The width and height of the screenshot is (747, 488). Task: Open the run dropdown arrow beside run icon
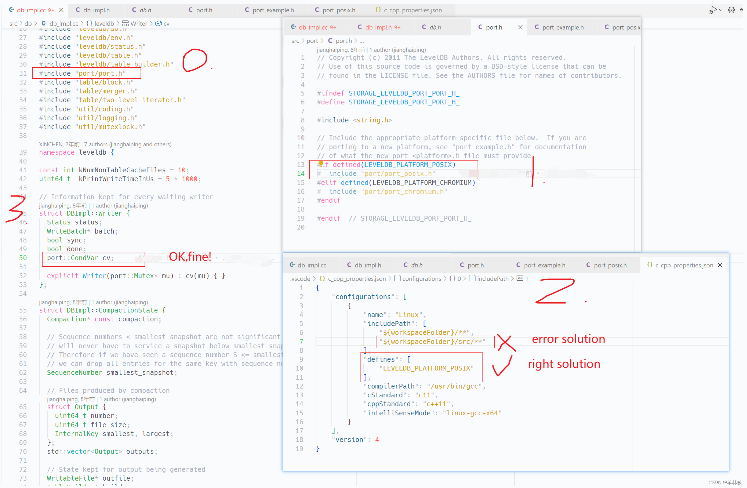point(721,10)
